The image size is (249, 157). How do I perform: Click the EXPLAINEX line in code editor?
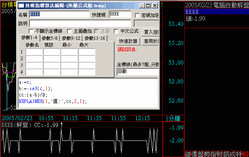pyautogui.click(x=53, y=101)
